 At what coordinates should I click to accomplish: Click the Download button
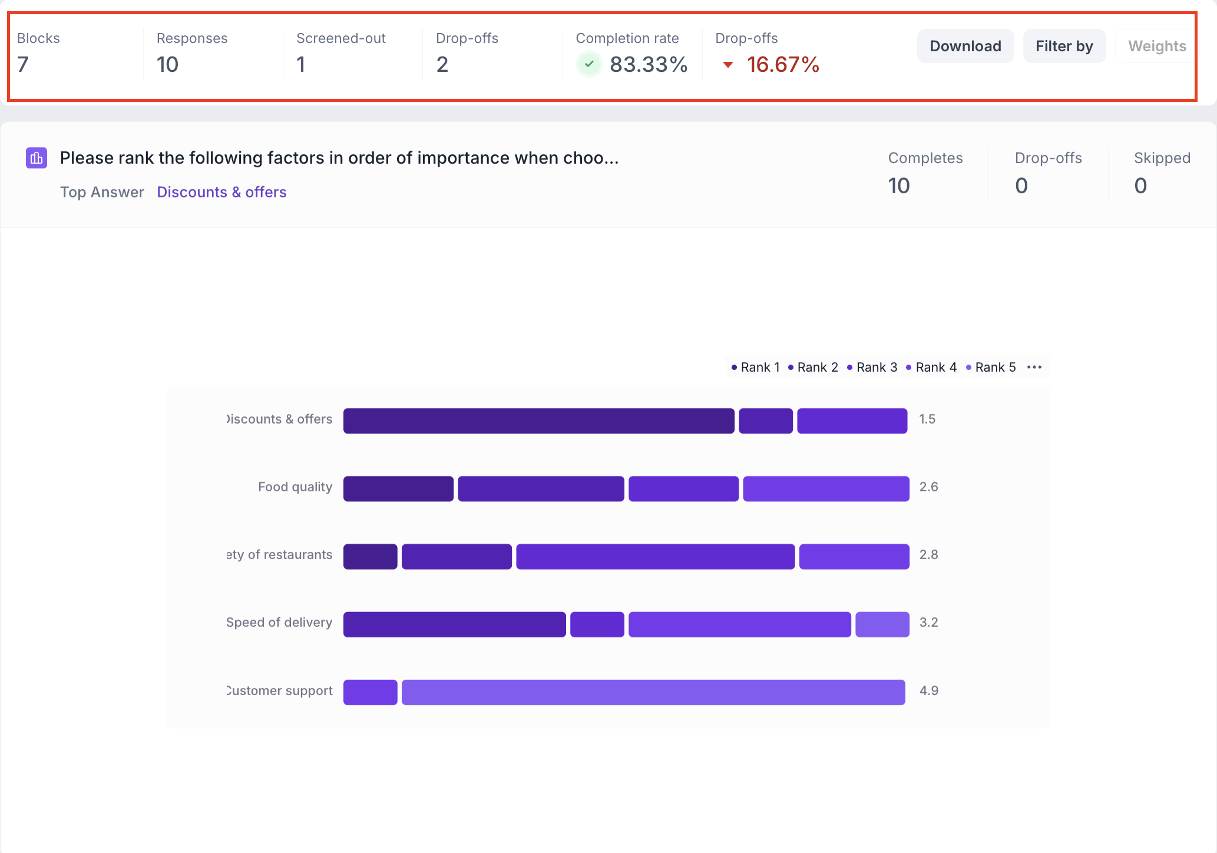click(x=965, y=46)
